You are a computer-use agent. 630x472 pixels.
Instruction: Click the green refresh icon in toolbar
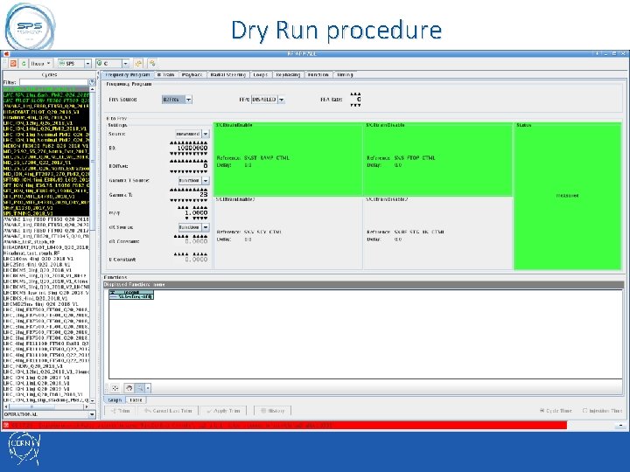24,64
